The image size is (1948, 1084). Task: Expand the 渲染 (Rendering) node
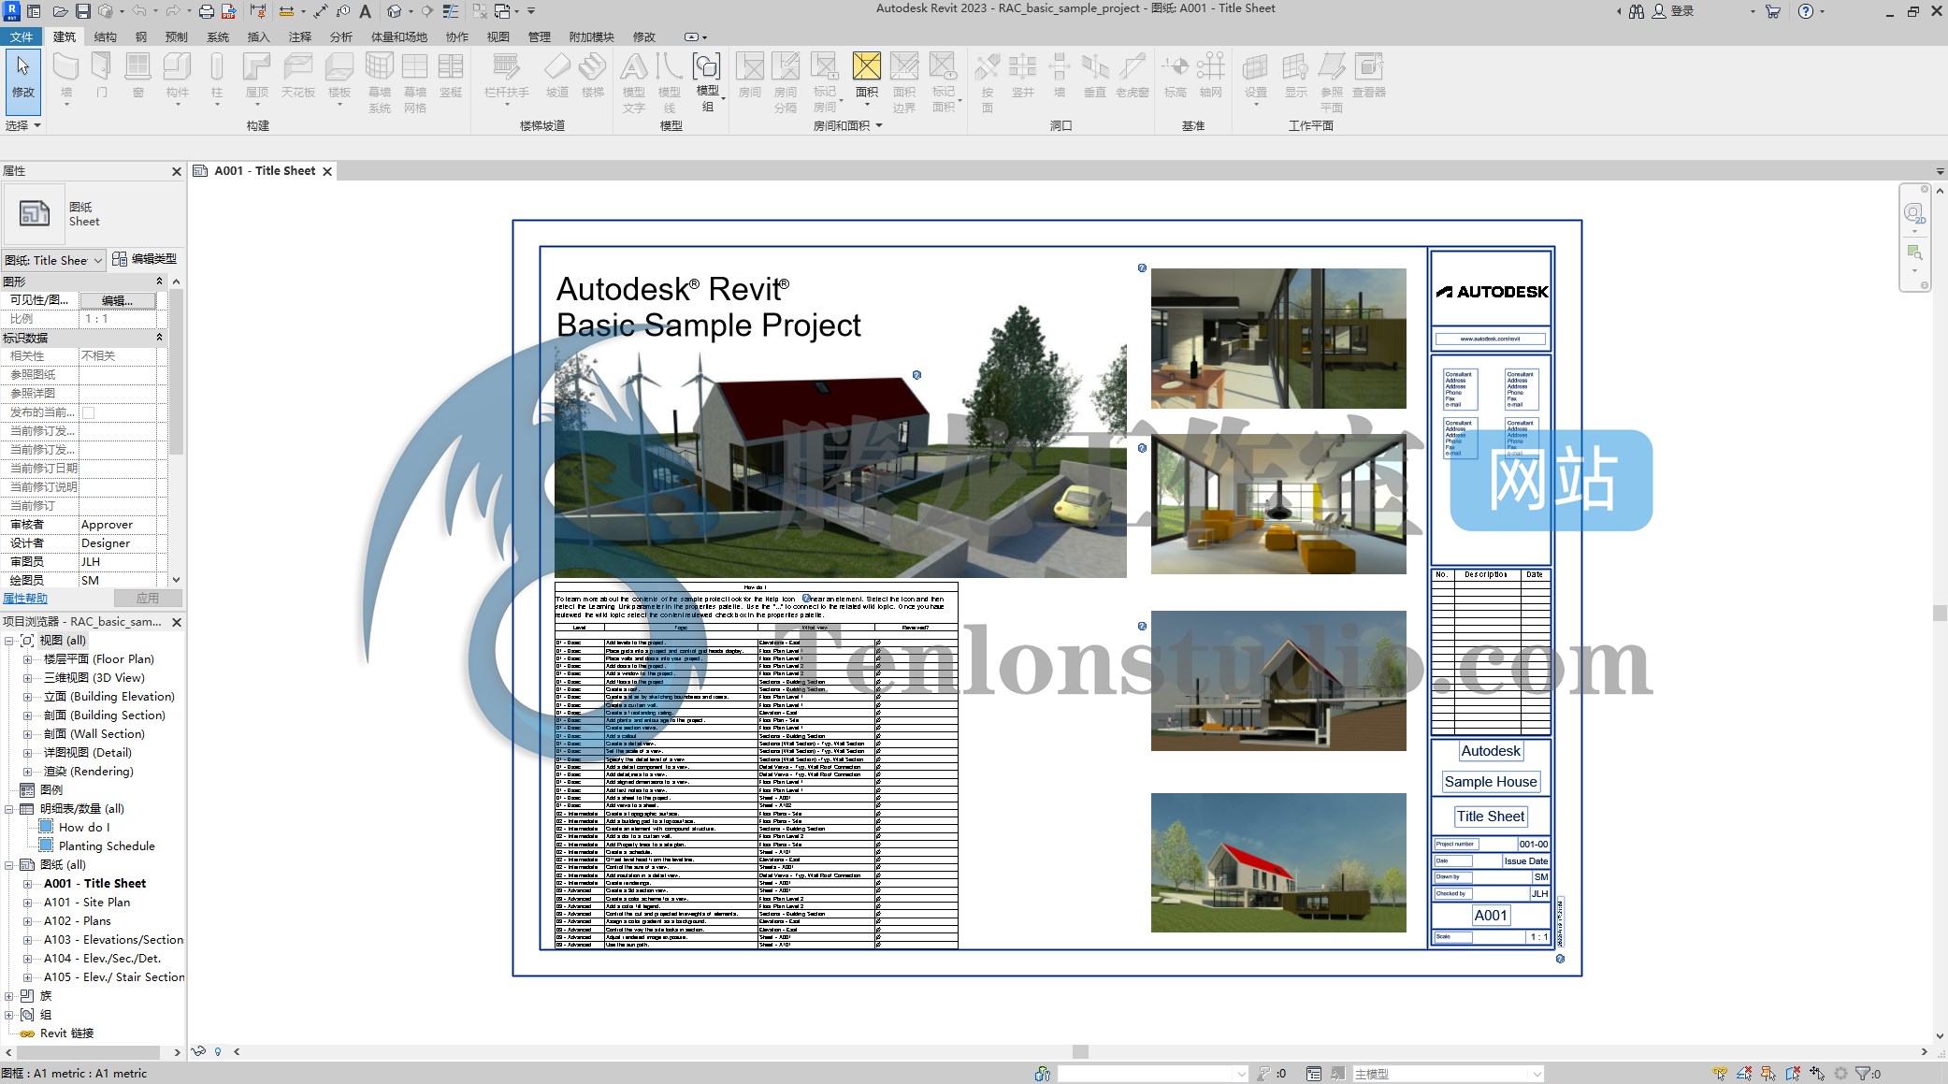pyautogui.click(x=27, y=772)
